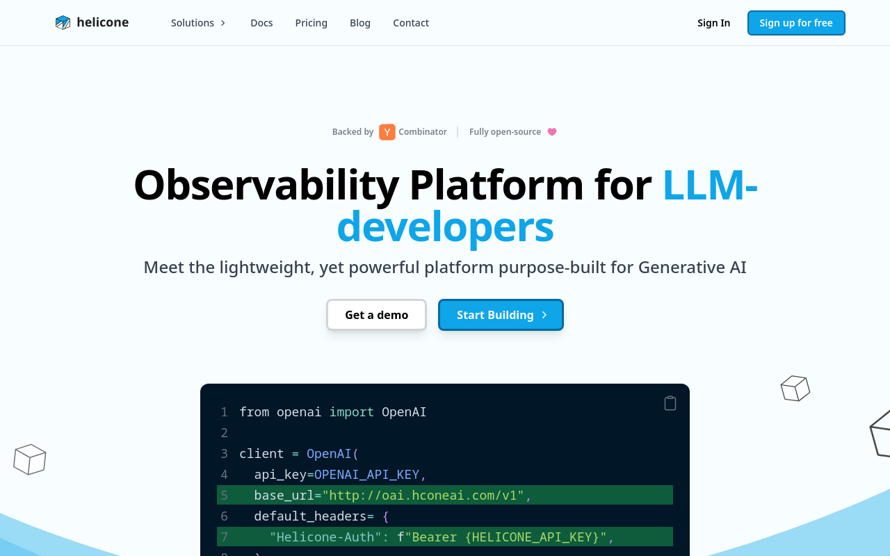Expand the Solutions menu chevron
This screenshot has height=556, width=890.
[223, 23]
